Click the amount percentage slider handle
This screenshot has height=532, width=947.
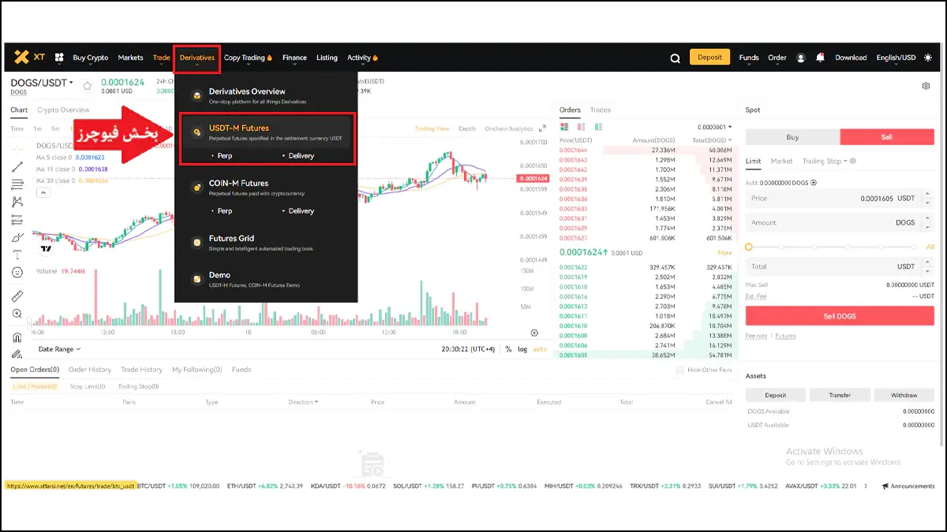749,247
